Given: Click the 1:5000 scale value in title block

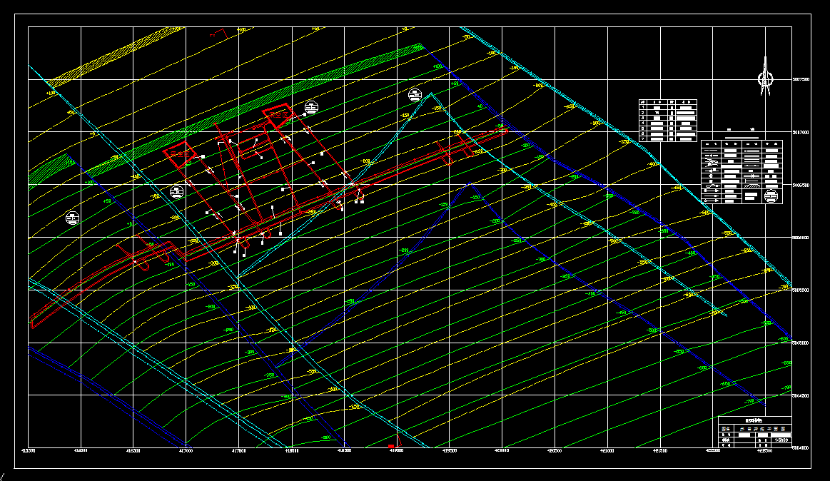Looking at the screenshot, I should pyautogui.click(x=781, y=440).
